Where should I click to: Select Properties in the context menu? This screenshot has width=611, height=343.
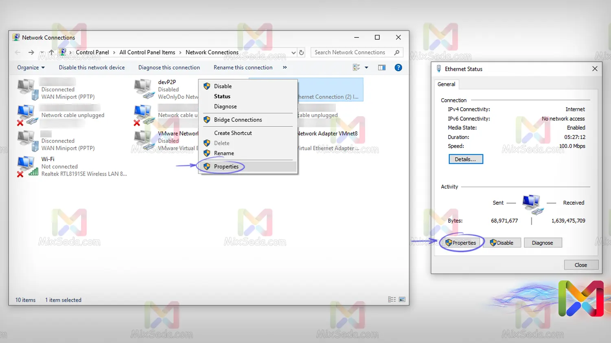[x=226, y=167]
